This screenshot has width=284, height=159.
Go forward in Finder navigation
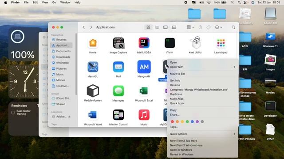coord(91,27)
